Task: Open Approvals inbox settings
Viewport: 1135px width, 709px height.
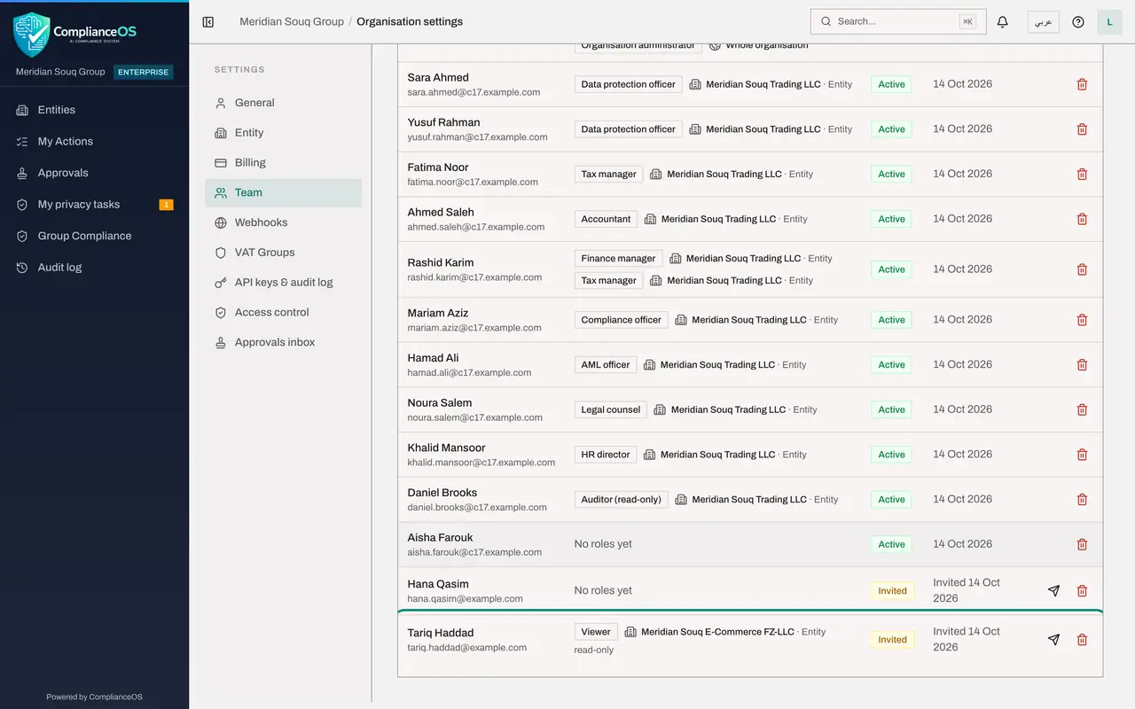Action: coord(283,343)
